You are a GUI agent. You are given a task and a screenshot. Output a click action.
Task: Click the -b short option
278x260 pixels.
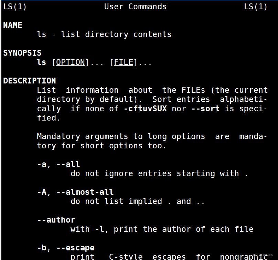tap(42, 248)
